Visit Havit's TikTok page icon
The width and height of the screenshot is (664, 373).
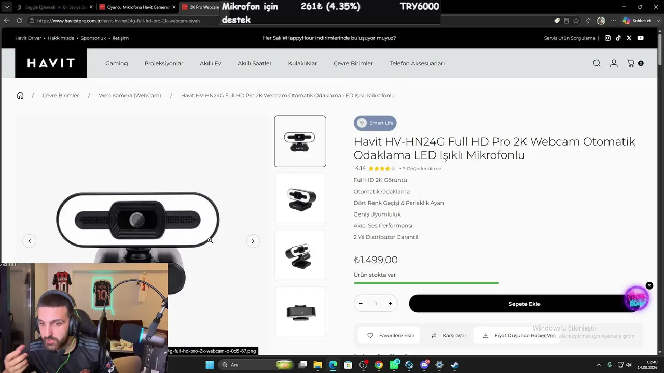pos(618,38)
